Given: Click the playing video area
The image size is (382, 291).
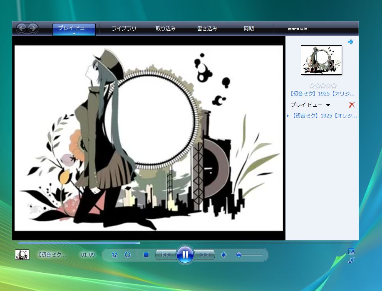Looking at the screenshot, I should click(x=149, y=138).
